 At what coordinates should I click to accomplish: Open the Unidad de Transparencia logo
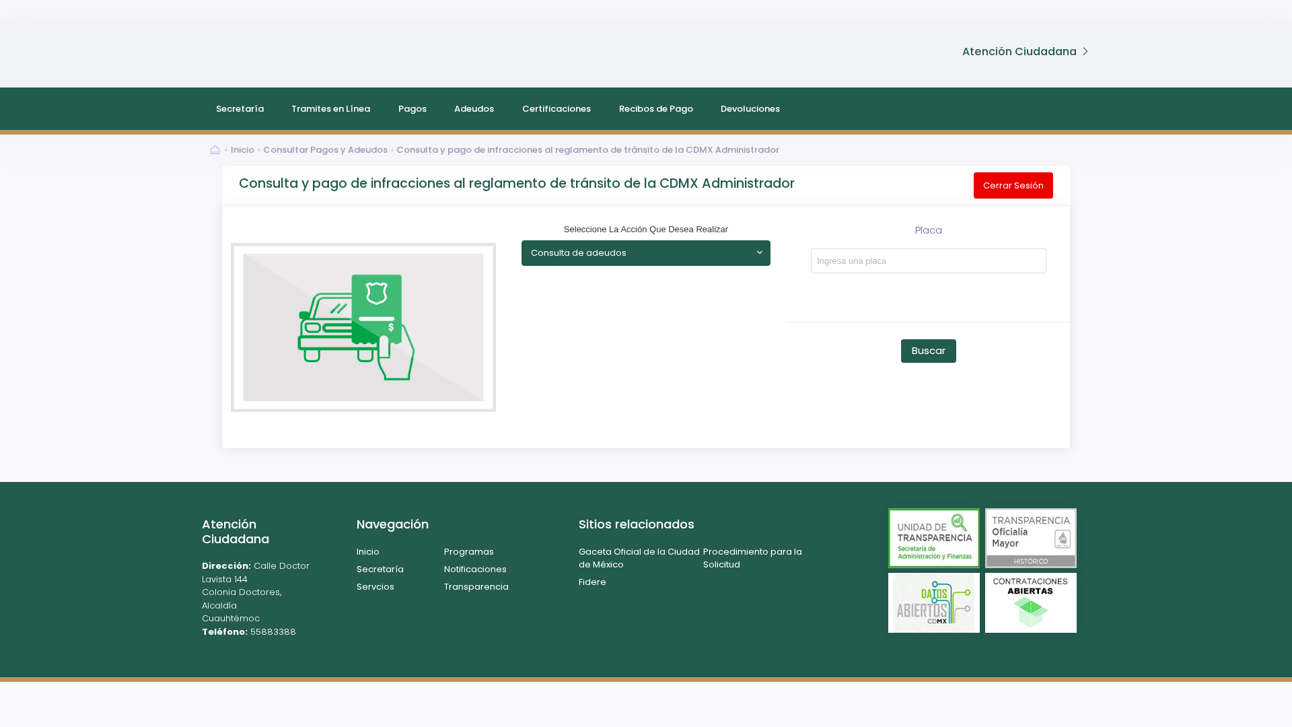coord(934,538)
